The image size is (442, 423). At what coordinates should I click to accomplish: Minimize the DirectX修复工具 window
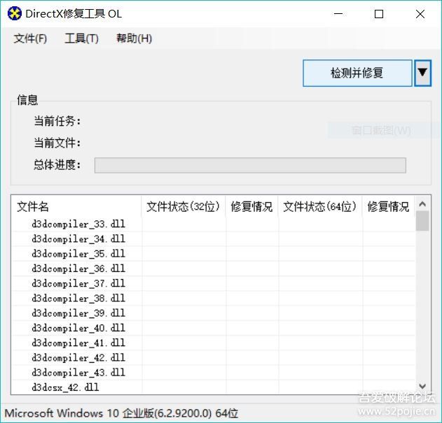[x=338, y=14]
